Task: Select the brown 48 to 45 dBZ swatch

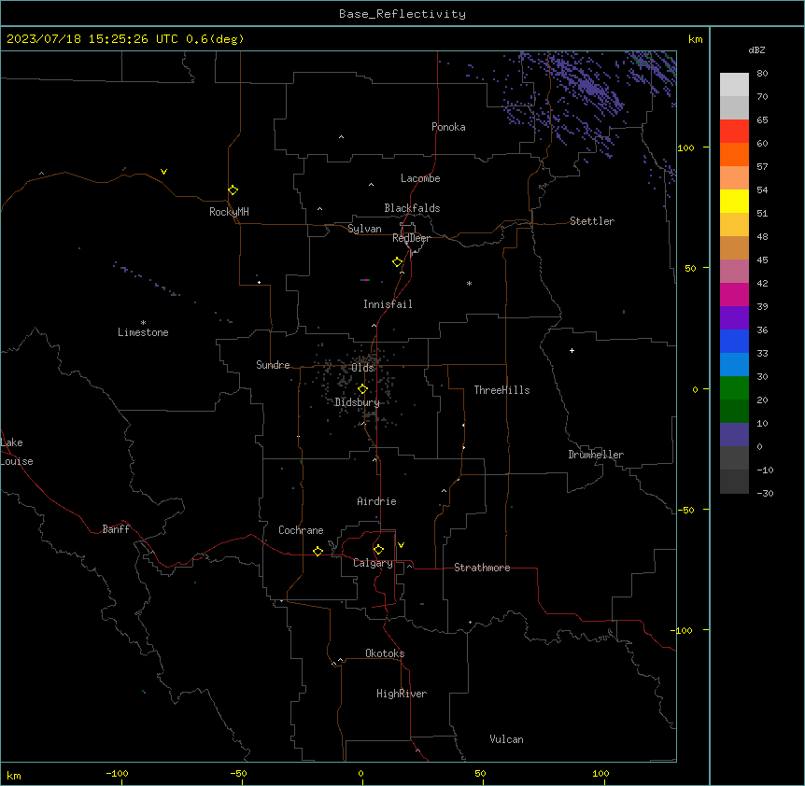Action: pos(734,247)
